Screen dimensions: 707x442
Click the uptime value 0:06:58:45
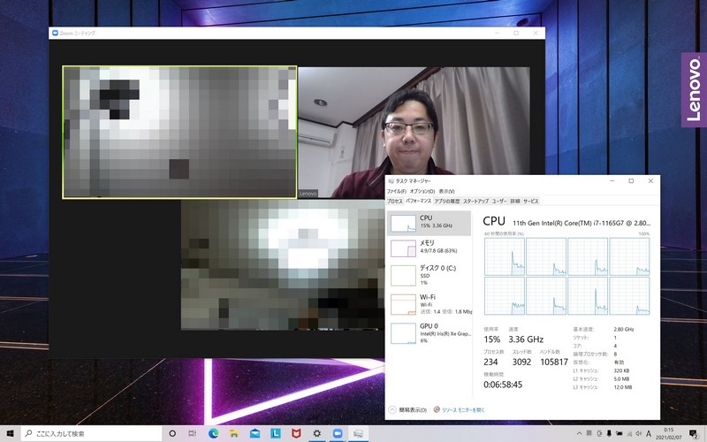(x=503, y=385)
